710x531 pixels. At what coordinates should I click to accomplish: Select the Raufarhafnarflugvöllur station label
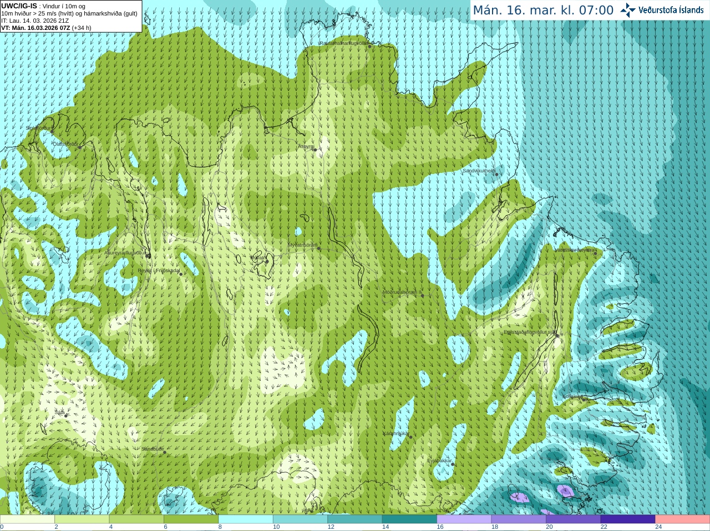(x=344, y=43)
